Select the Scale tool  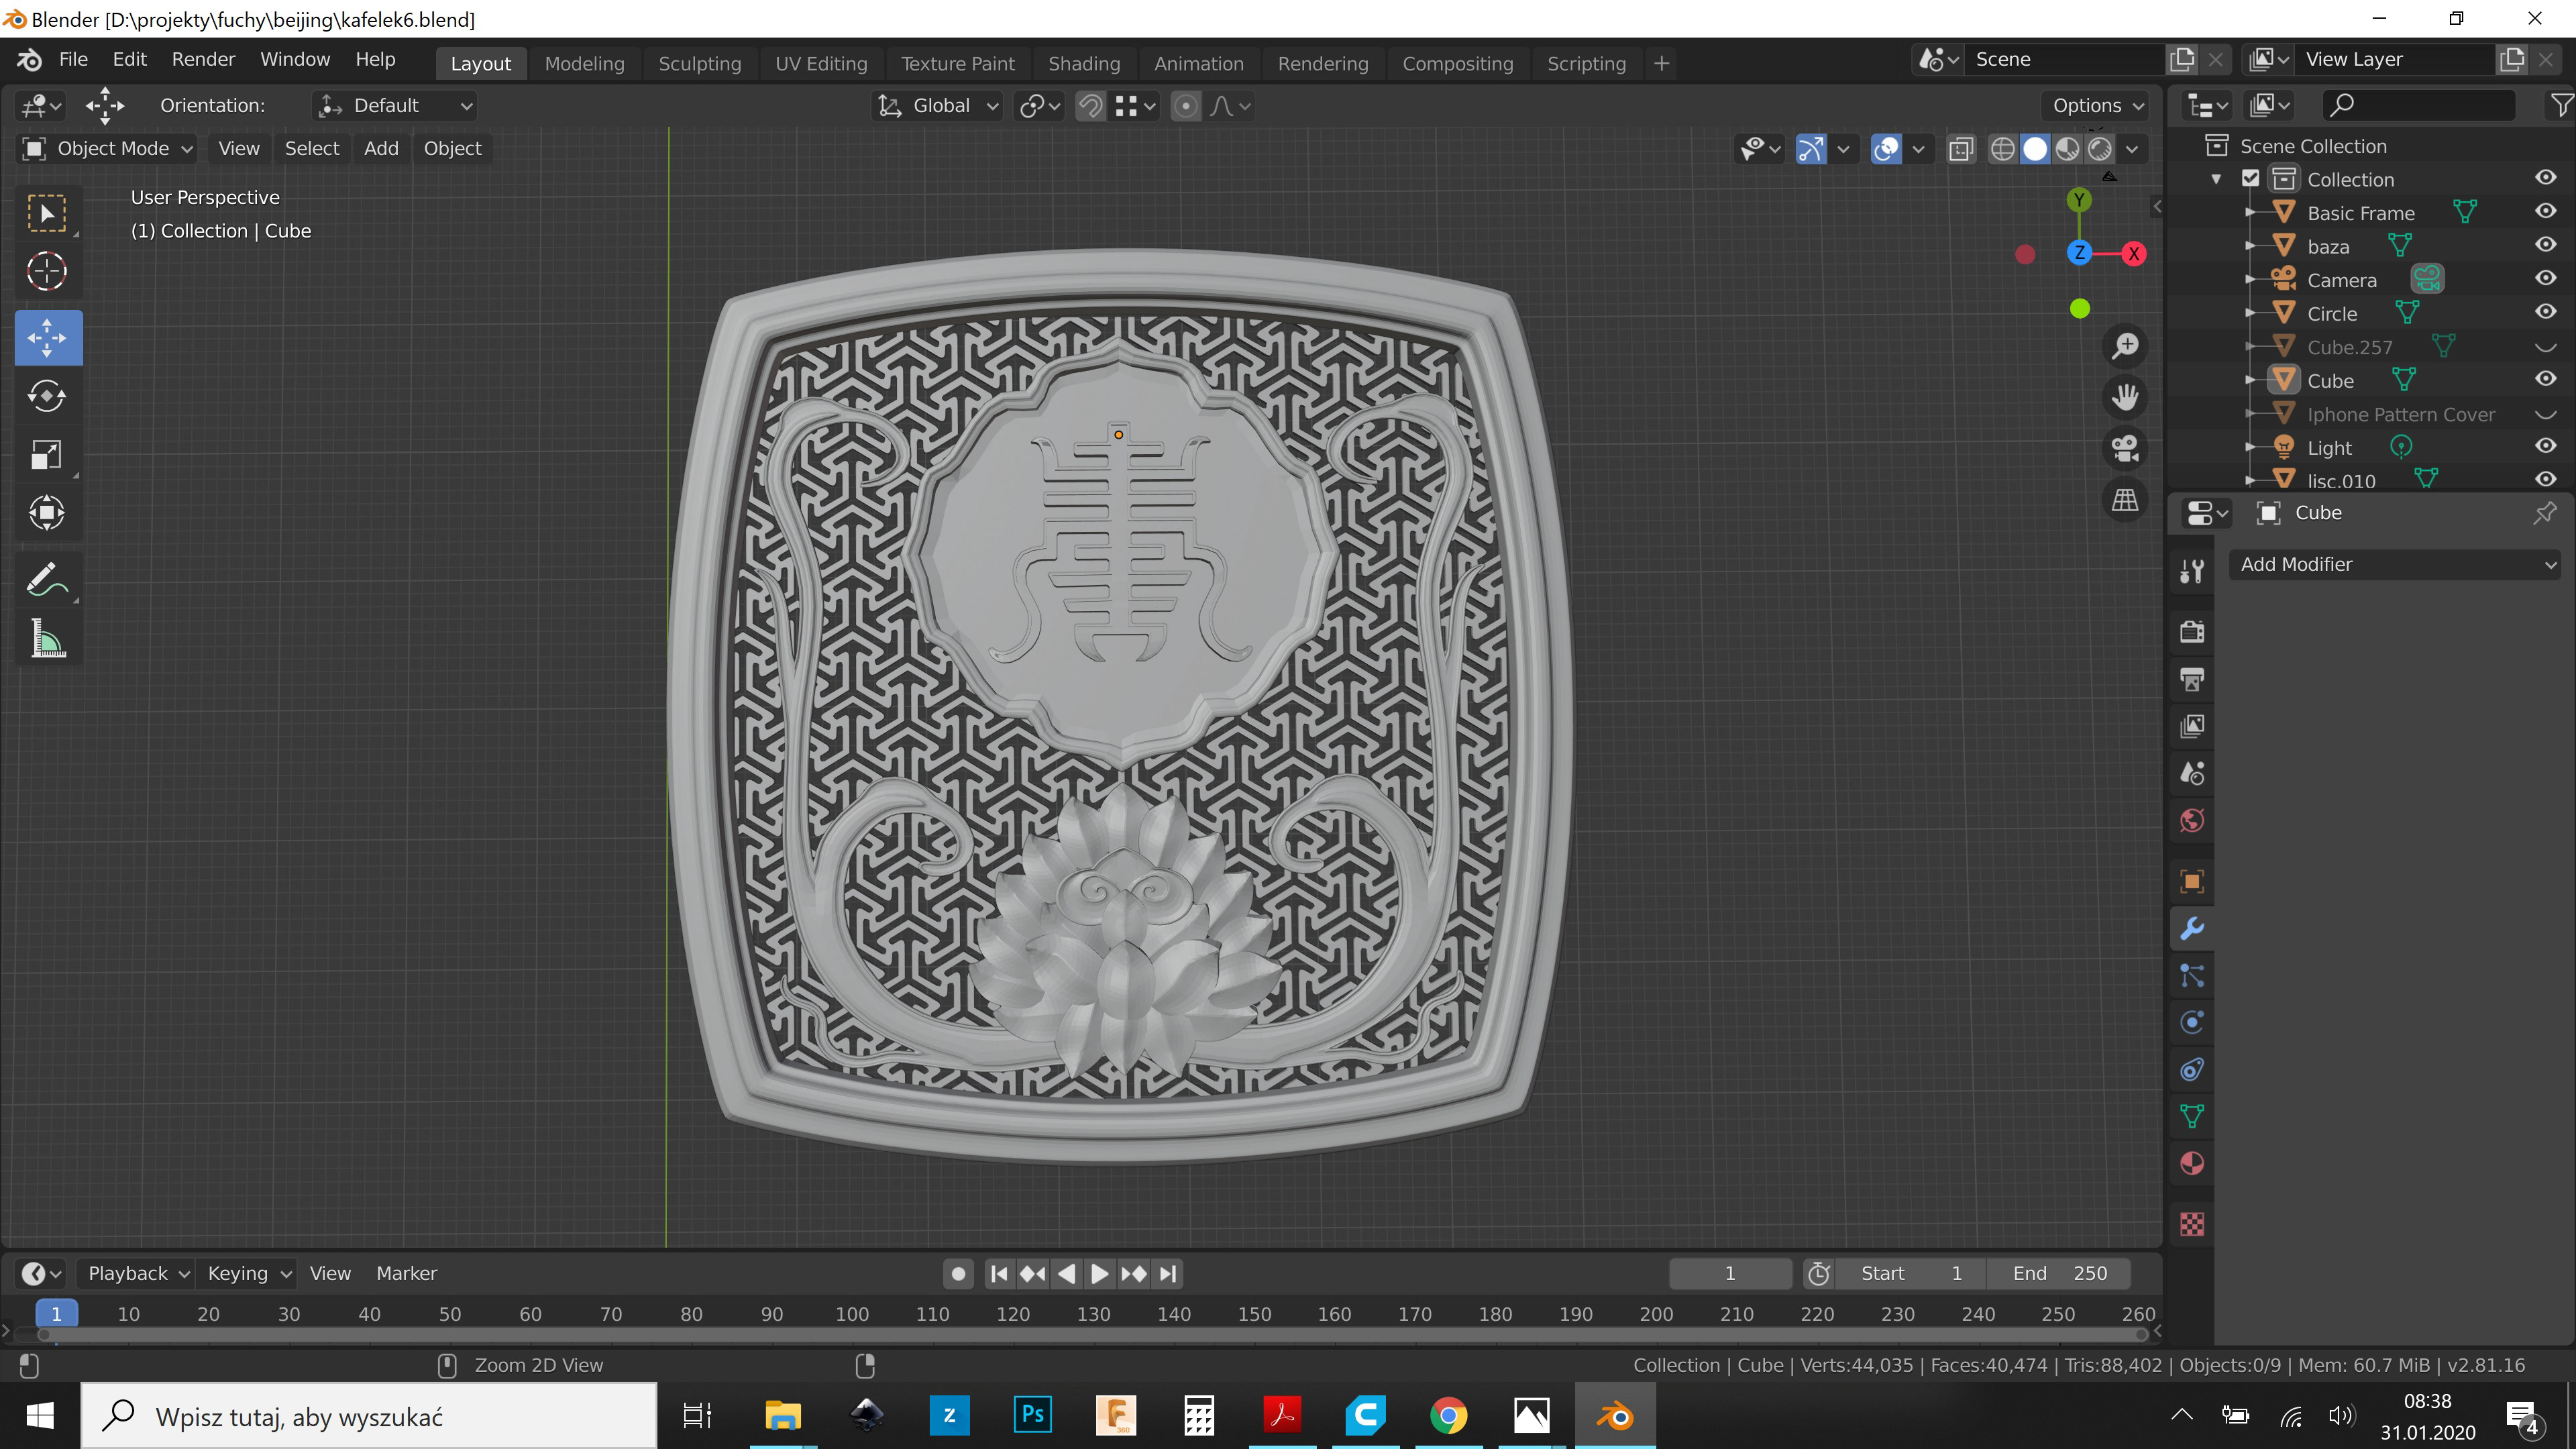[x=47, y=455]
